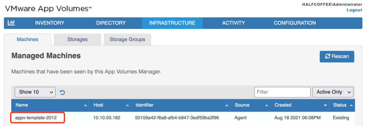Viewport: 369px width, 126px height.
Task: Select the appv-template-2012 machine row
Action: [183, 118]
